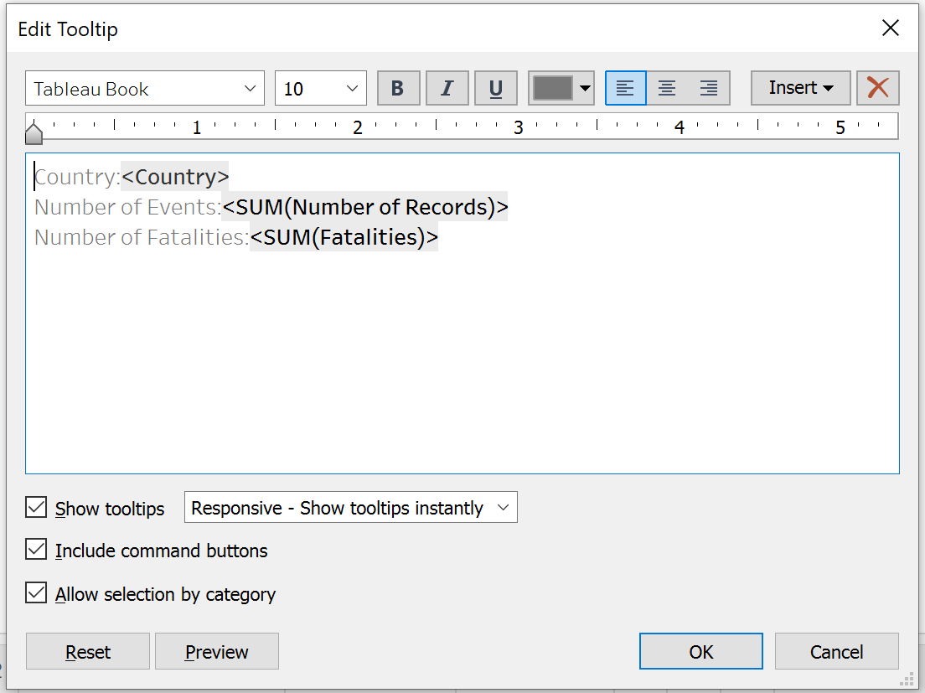Screen dimensions: 925x693
Task: Center align the tooltip text
Action: 667,88
